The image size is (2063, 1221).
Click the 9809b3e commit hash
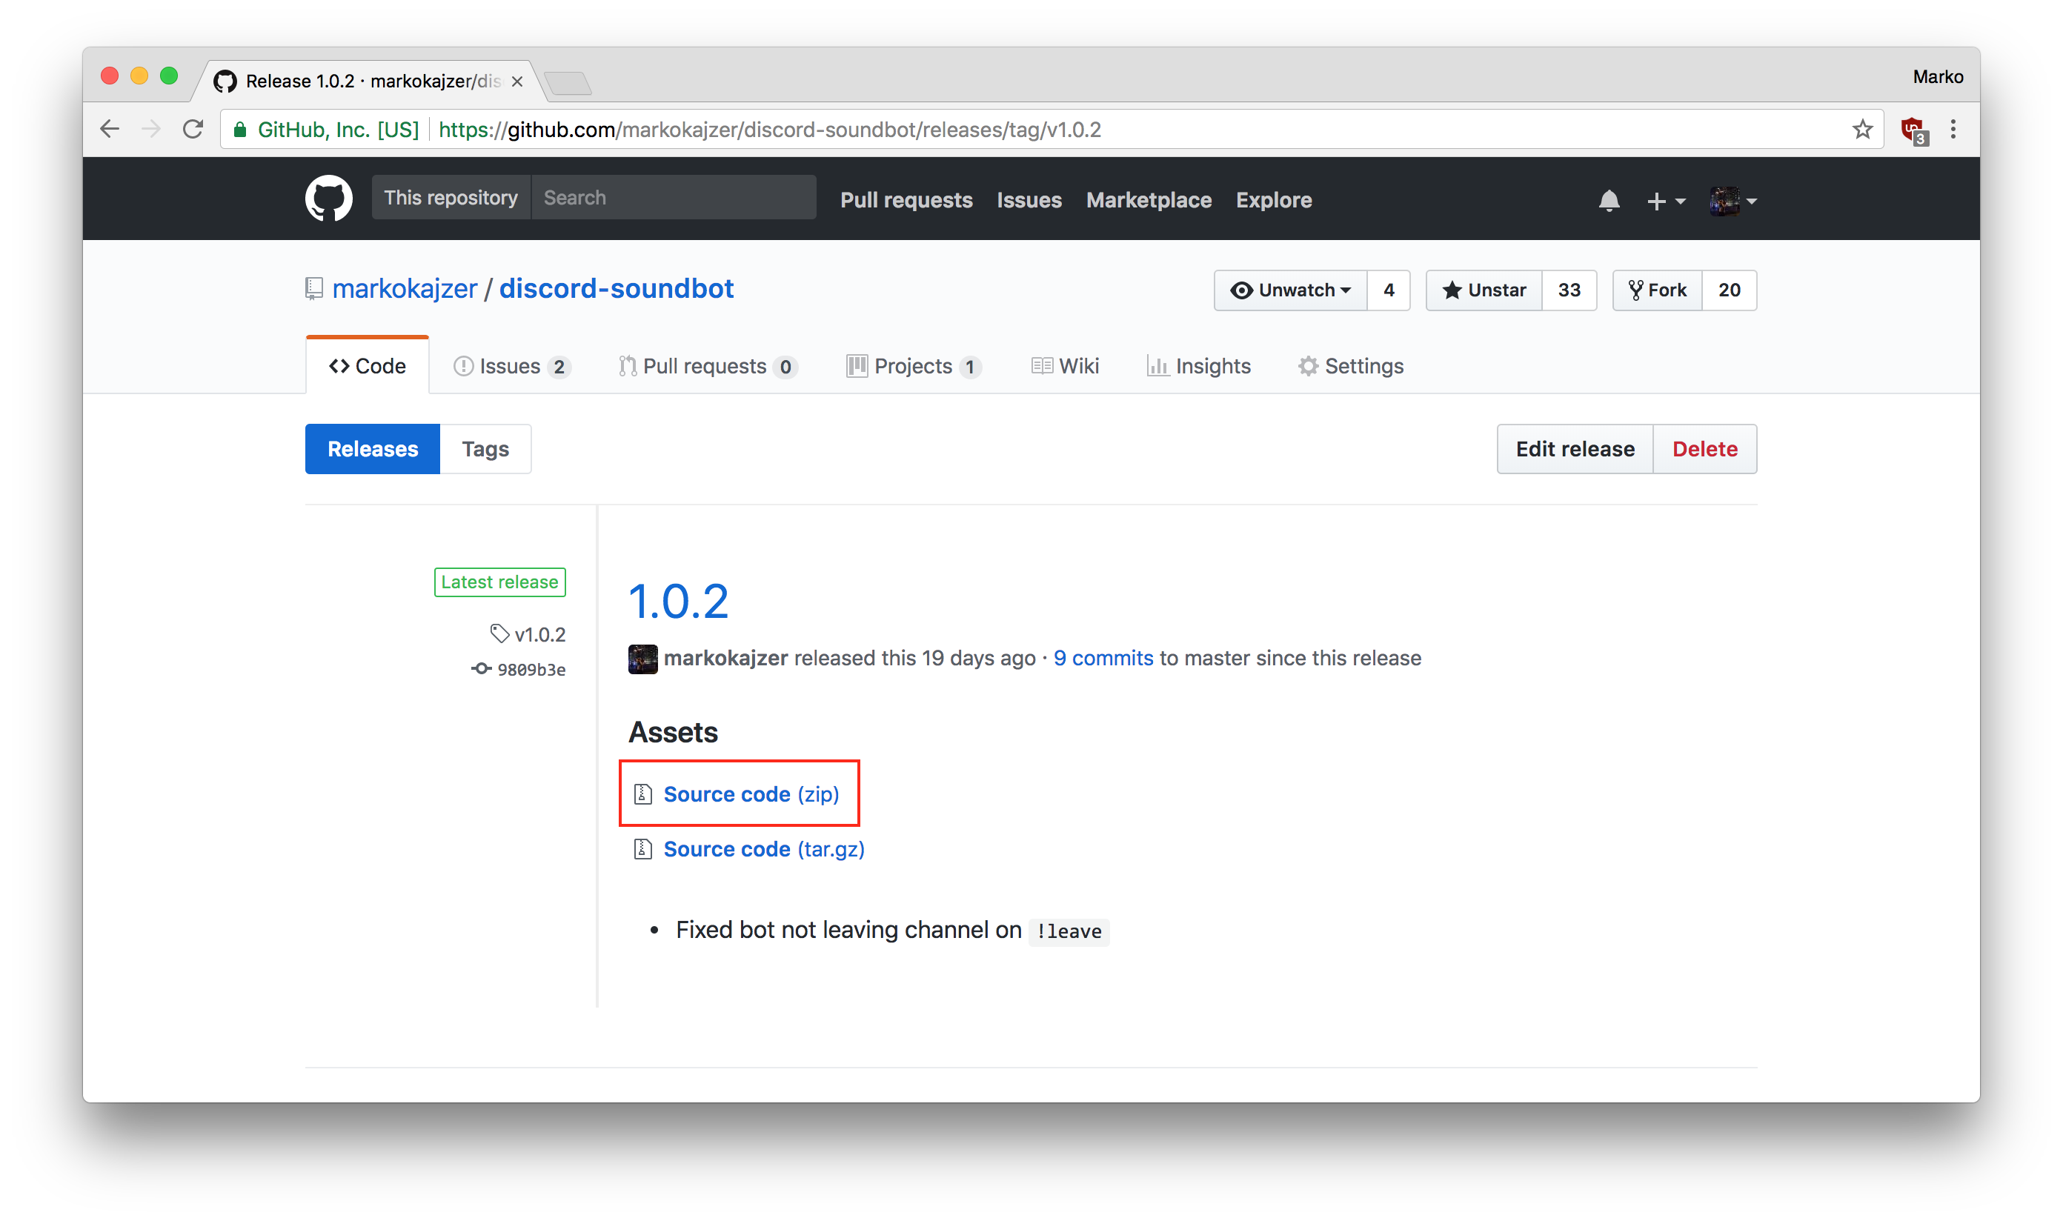point(531,670)
